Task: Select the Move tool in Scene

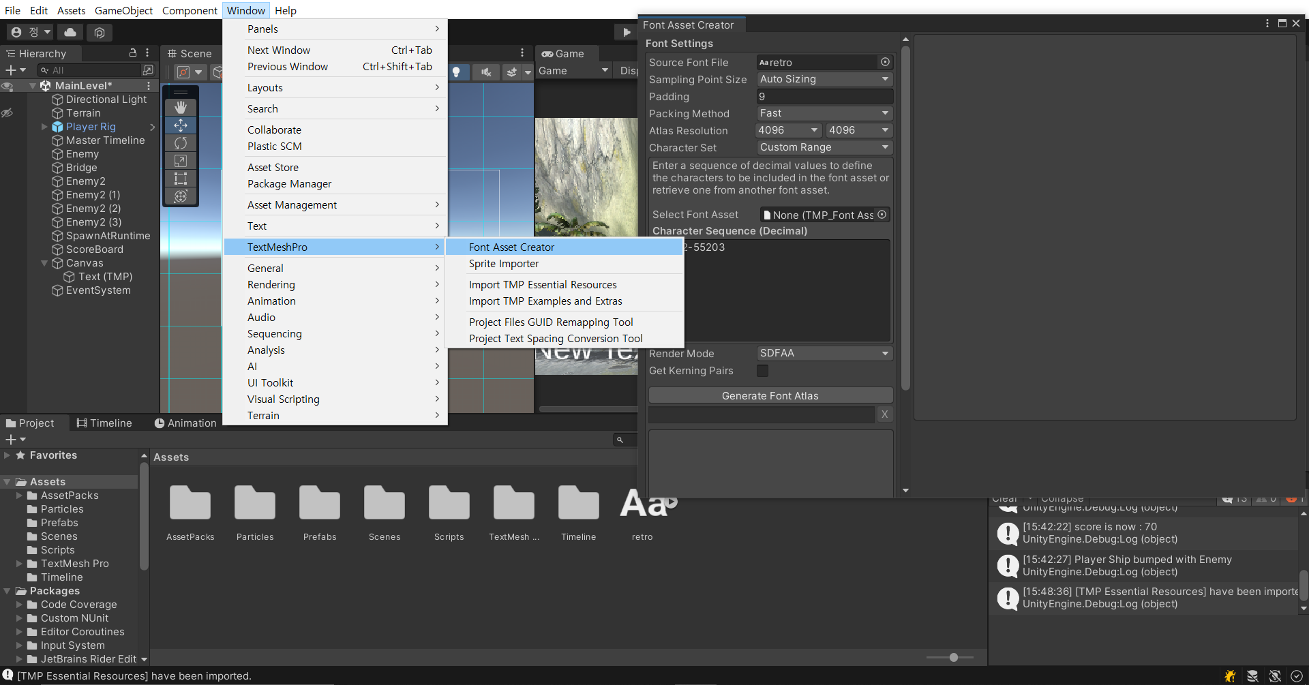Action: [x=181, y=125]
